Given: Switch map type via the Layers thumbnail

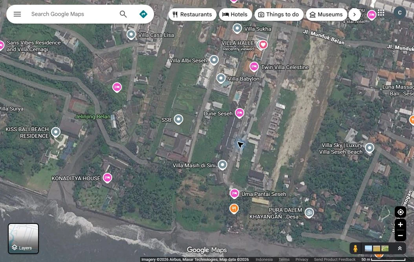Looking at the screenshot, I should click(23, 238).
